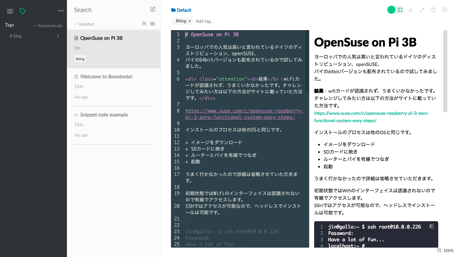Star the current note
Screen dimensions: 457x257
tap(410, 10)
